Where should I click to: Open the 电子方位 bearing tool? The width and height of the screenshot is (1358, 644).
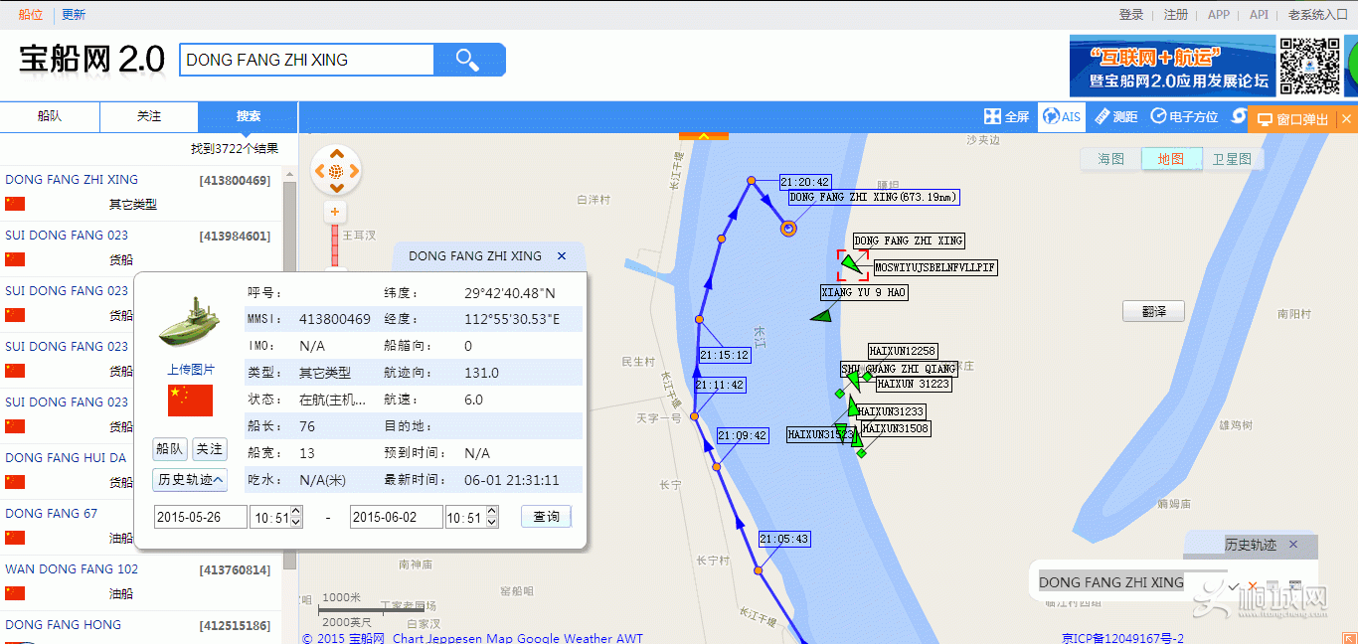pyautogui.click(x=1184, y=117)
